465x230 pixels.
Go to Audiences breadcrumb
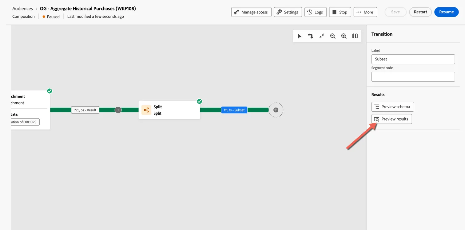coord(22,9)
